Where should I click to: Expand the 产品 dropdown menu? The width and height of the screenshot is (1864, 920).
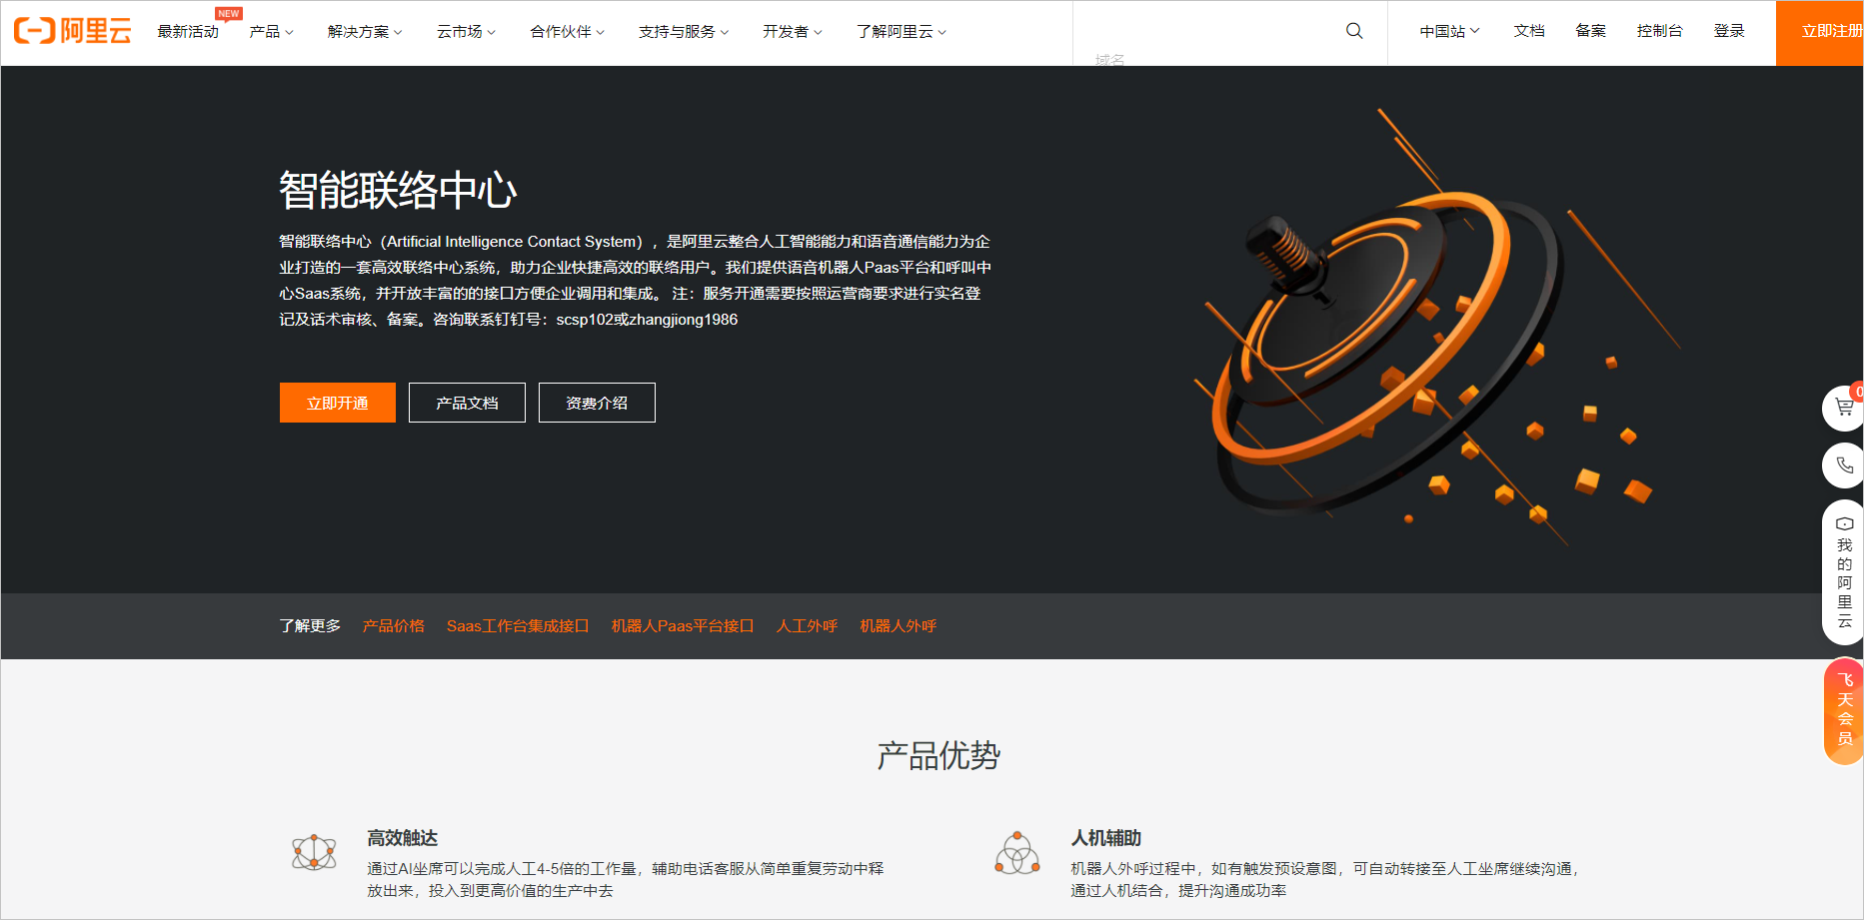pyautogui.click(x=271, y=32)
